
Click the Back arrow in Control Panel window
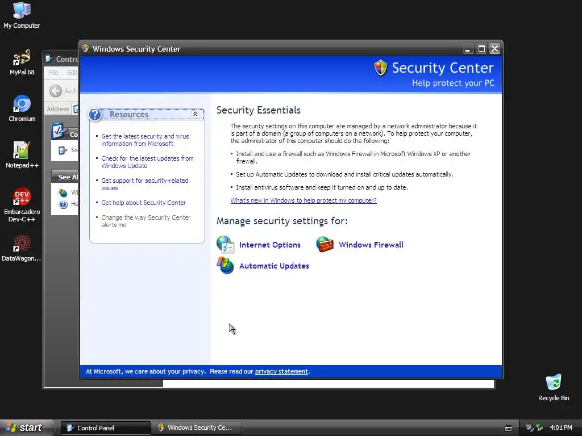pos(56,91)
